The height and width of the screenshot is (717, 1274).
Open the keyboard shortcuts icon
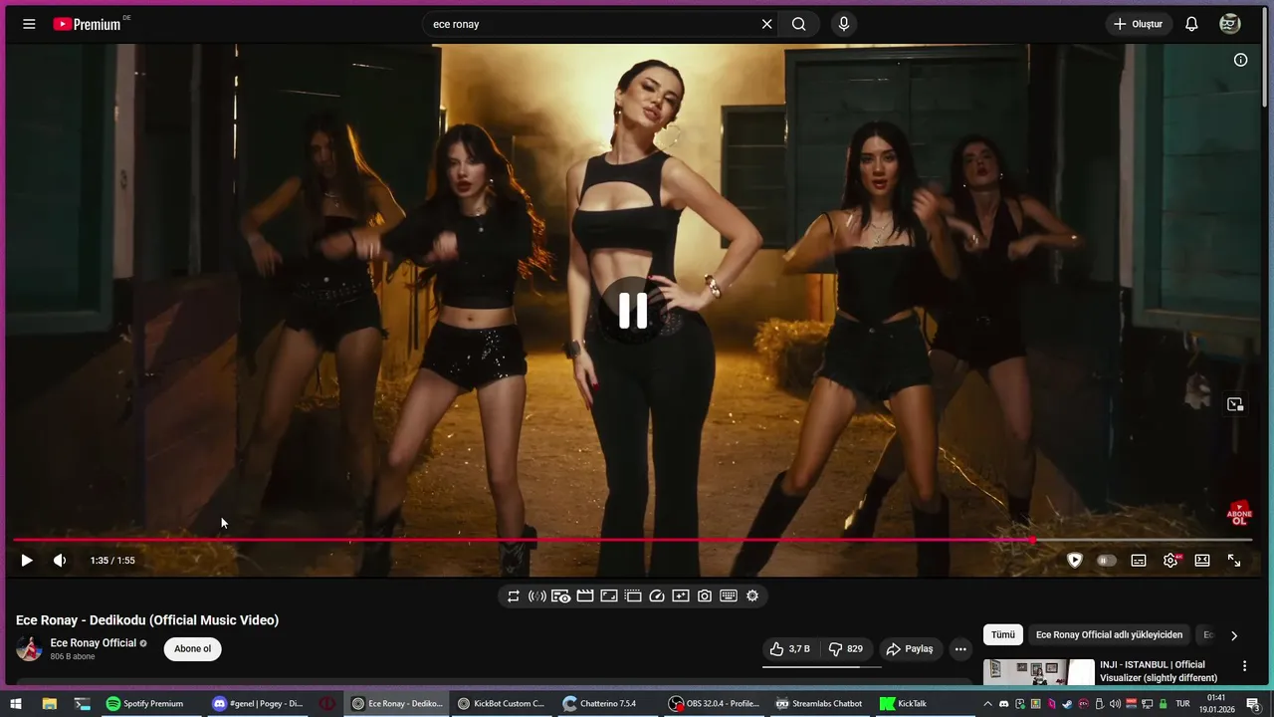click(x=729, y=596)
